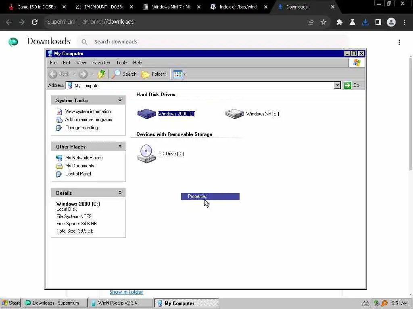Viewport: 413px width, 309px height.
Task: Close the Downloads browser tab
Action: point(333,7)
